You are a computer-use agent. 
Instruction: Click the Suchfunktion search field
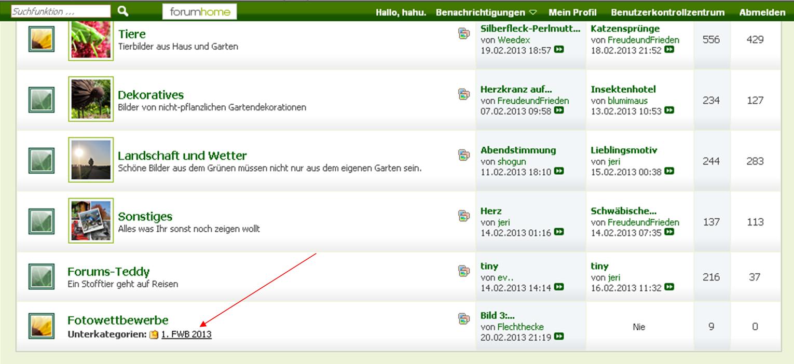pos(61,11)
